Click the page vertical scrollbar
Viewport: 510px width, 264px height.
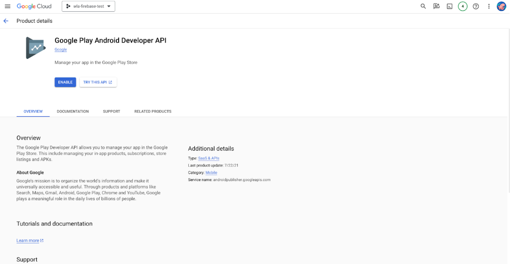pyautogui.click(x=509, y=111)
